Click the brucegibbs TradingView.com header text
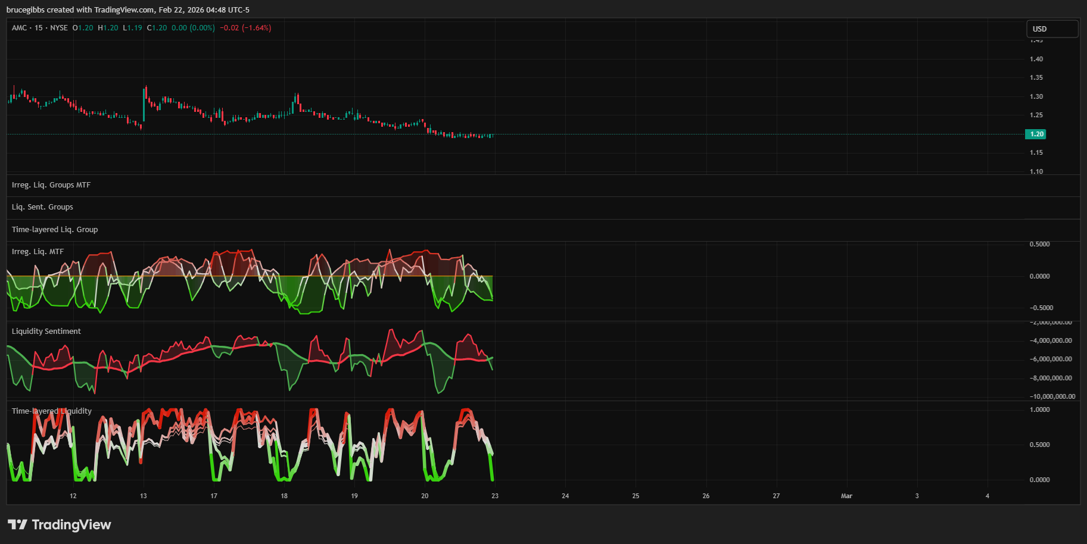 [127, 10]
